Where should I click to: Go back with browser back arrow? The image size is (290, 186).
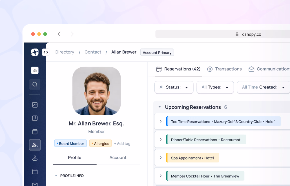tap(59, 34)
